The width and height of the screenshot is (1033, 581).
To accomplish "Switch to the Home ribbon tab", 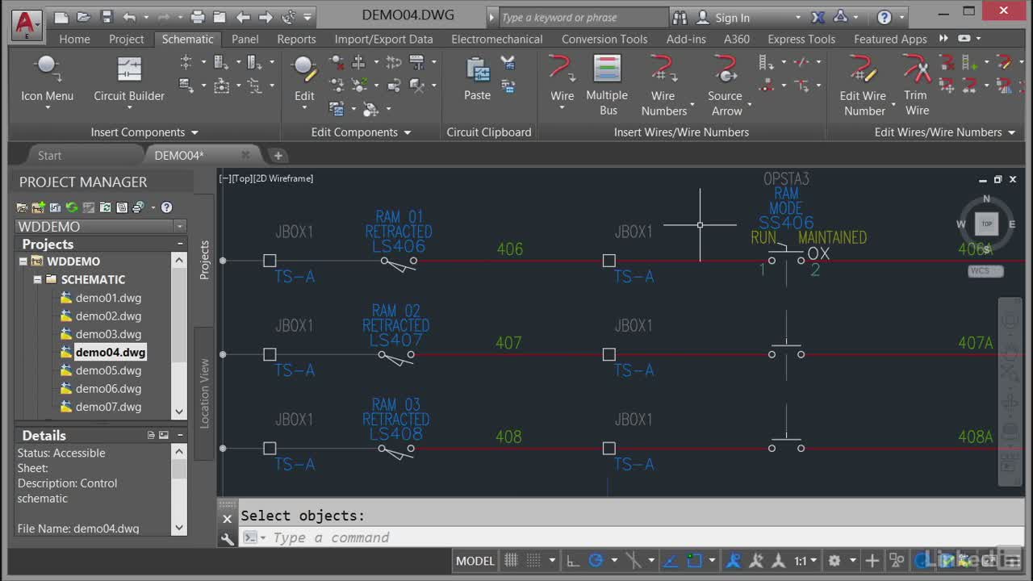I will pos(74,39).
